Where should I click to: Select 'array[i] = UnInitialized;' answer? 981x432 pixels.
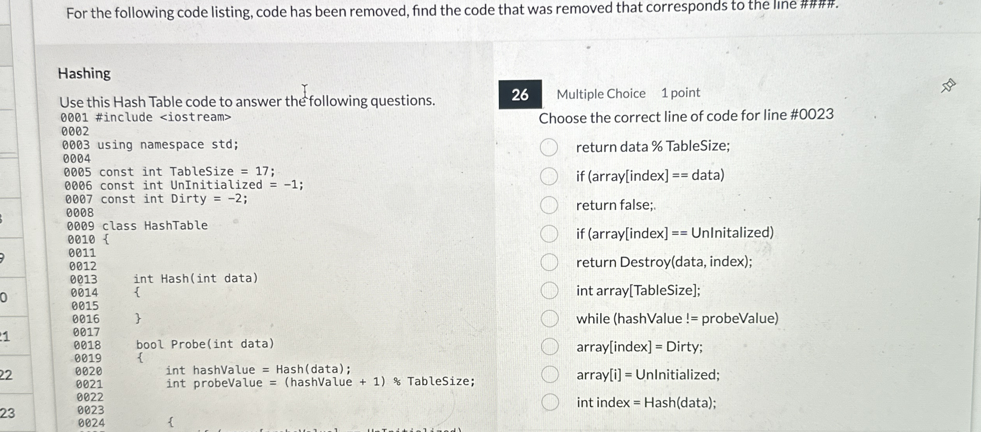(x=549, y=374)
